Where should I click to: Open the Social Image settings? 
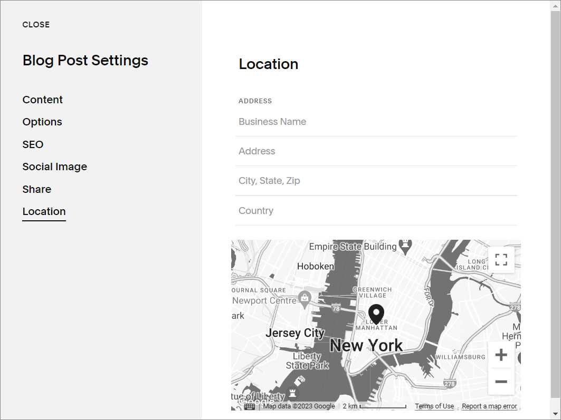pos(54,167)
